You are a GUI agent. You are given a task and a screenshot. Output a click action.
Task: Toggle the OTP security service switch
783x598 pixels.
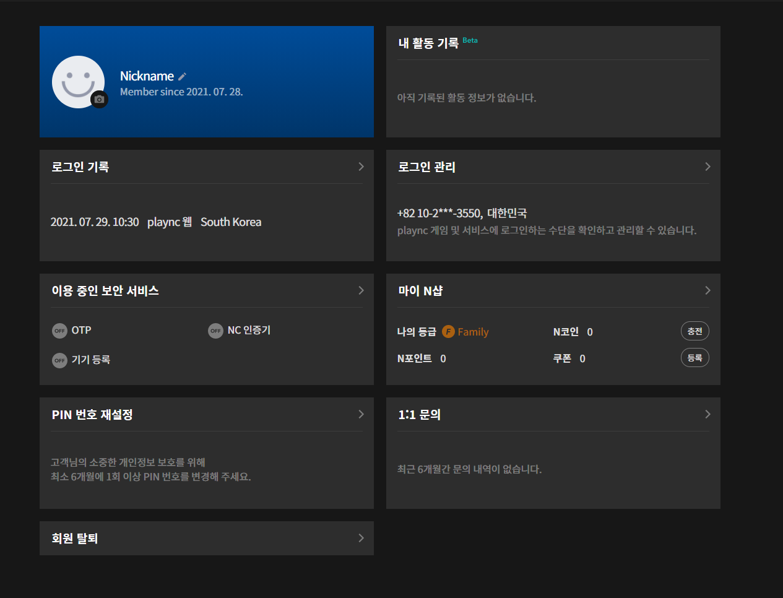pyautogui.click(x=59, y=331)
